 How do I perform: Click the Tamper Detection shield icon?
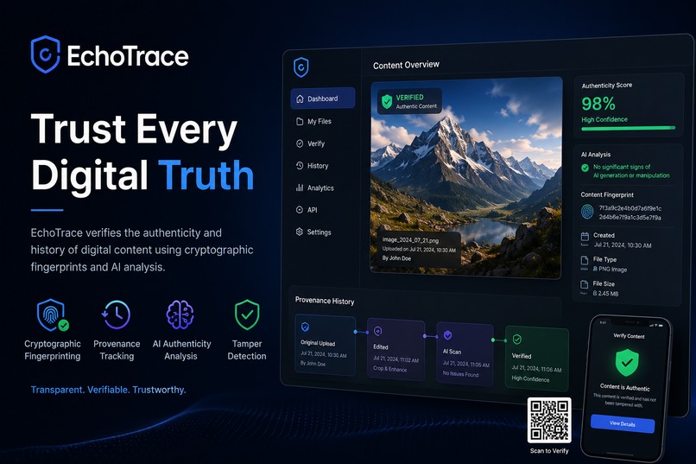[247, 315]
